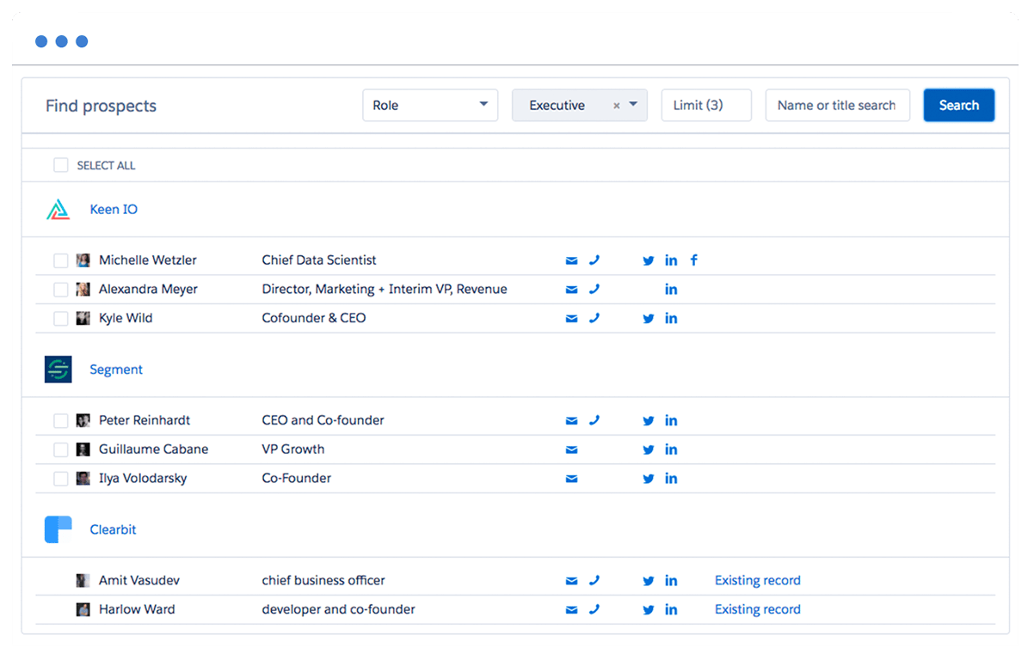Click the Segment company logo
The image size is (1034, 660).
[58, 369]
